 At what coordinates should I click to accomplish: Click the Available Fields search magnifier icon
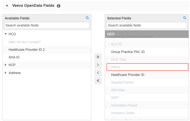(x=87, y=18)
